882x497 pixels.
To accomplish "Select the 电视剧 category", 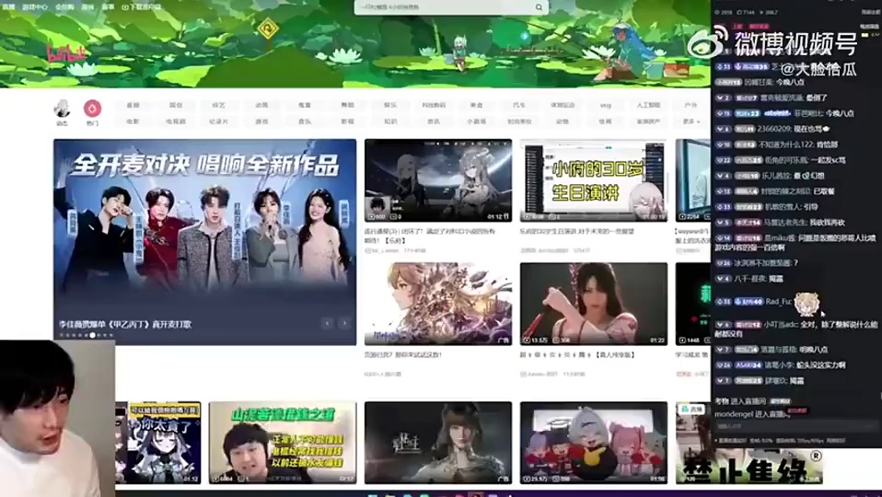I will [x=176, y=121].
